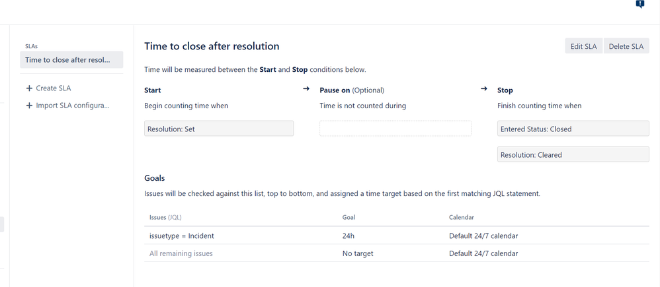Click the plus icon beside Import SLA
Viewport: 660px width, 287px height.
pyautogui.click(x=29, y=106)
